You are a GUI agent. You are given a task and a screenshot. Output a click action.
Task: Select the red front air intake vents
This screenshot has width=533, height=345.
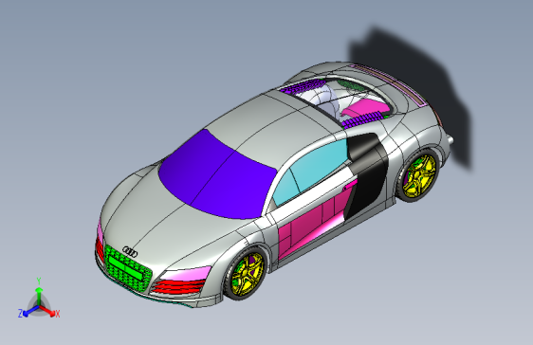178,287
